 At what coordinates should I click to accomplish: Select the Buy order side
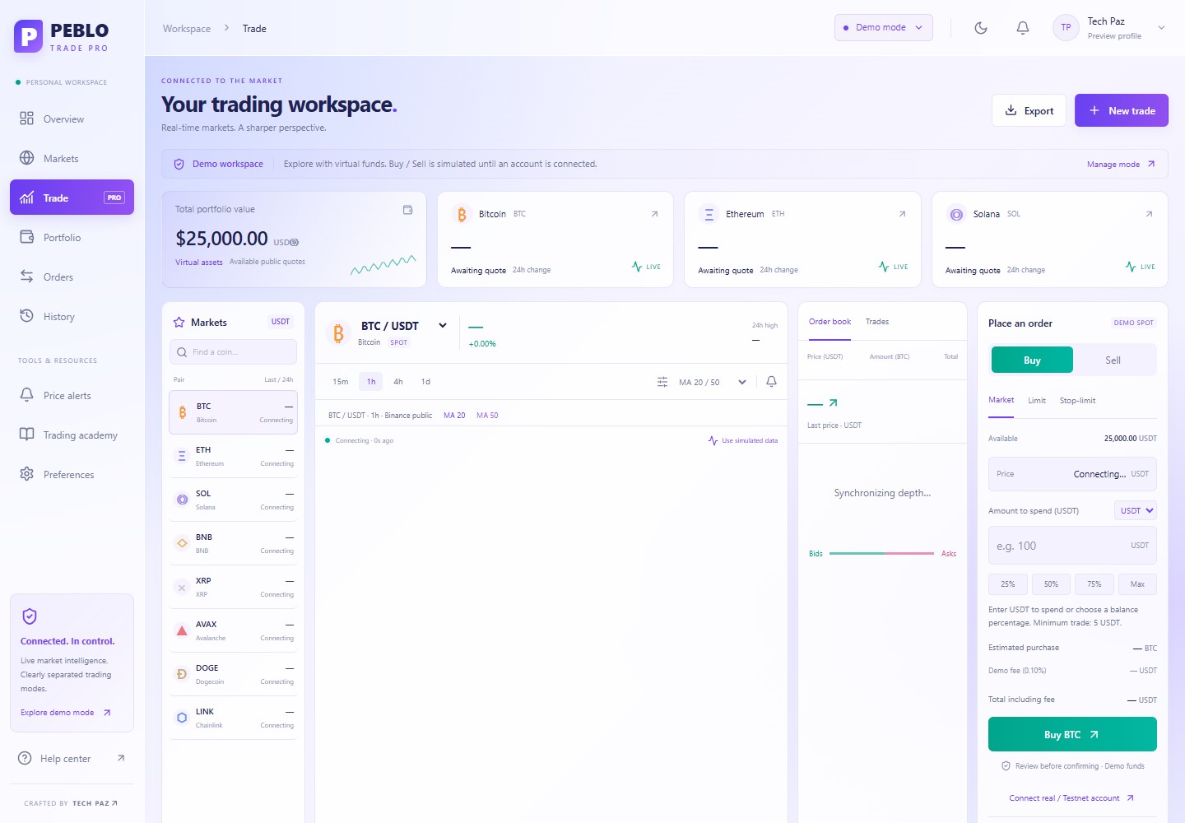1032,360
